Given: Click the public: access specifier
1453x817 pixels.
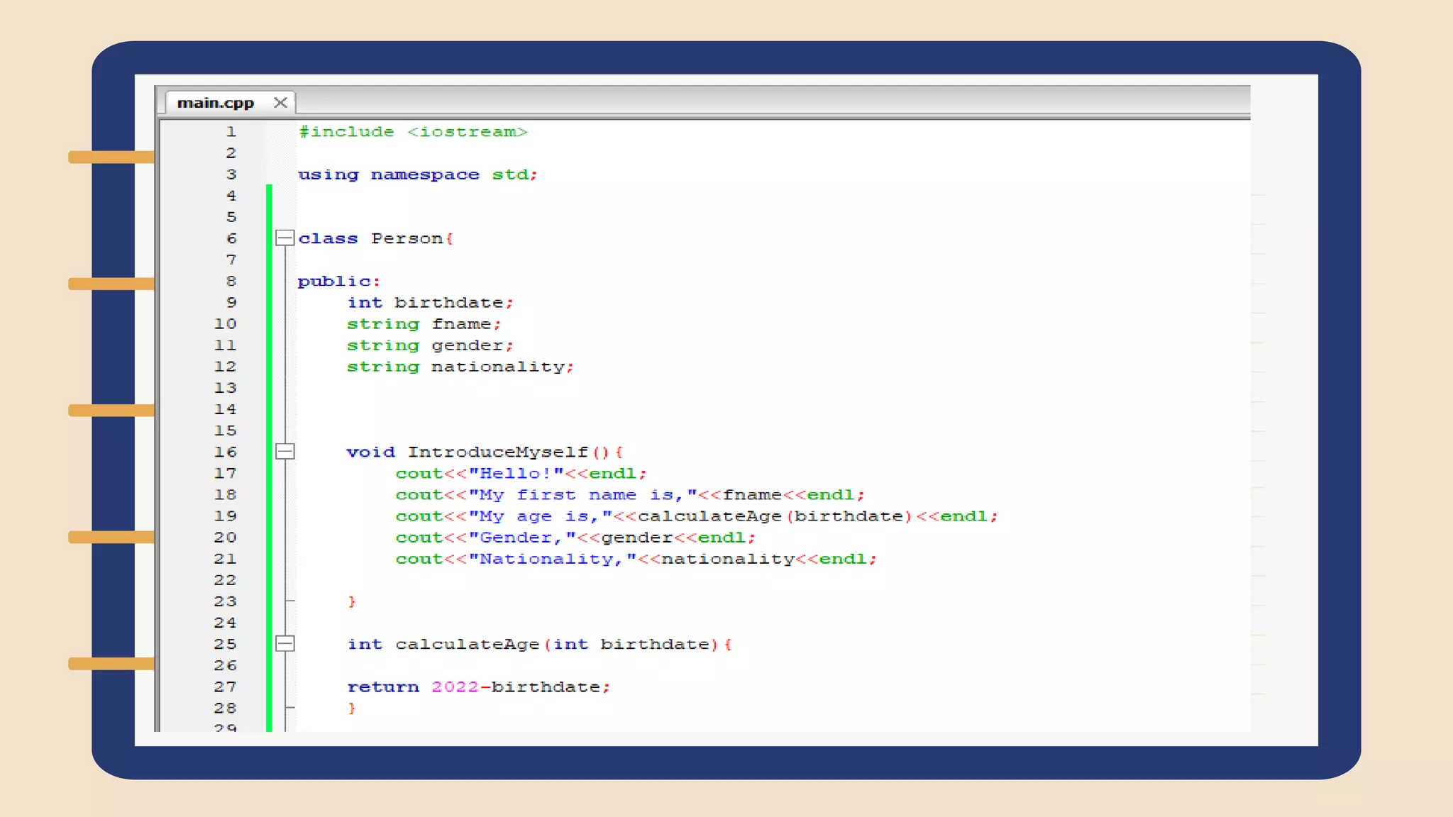Looking at the screenshot, I should (338, 282).
